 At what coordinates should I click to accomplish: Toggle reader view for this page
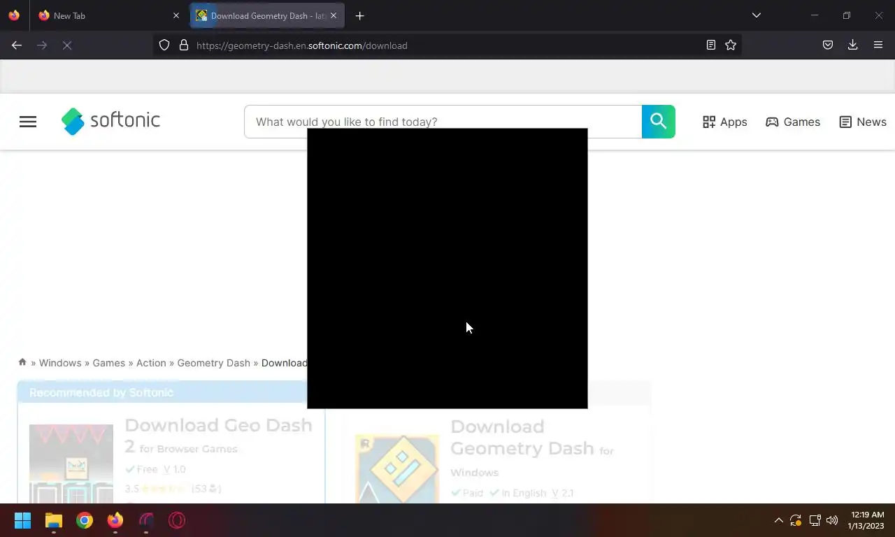coord(711,45)
